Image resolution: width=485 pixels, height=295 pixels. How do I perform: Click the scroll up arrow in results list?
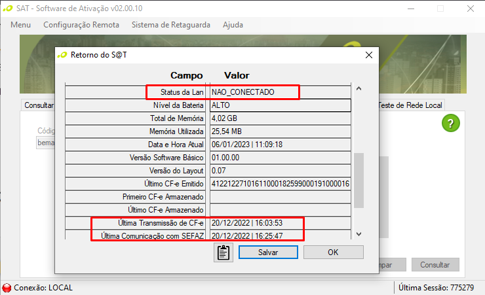click(359, 89)
